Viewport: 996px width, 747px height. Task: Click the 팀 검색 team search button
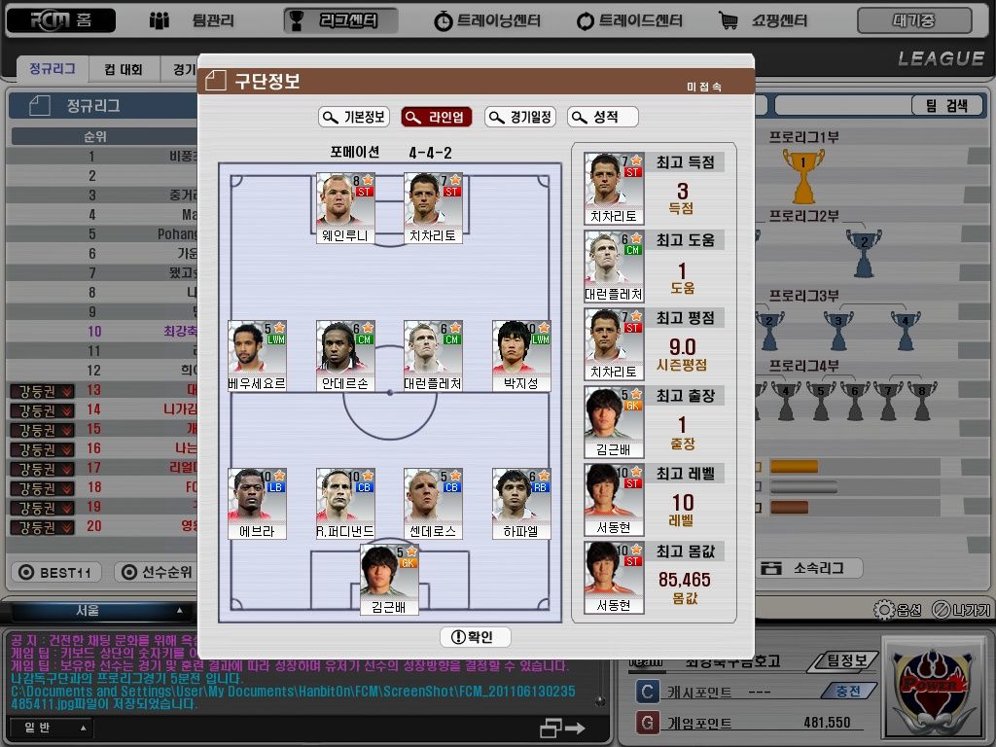click(943, 105)
